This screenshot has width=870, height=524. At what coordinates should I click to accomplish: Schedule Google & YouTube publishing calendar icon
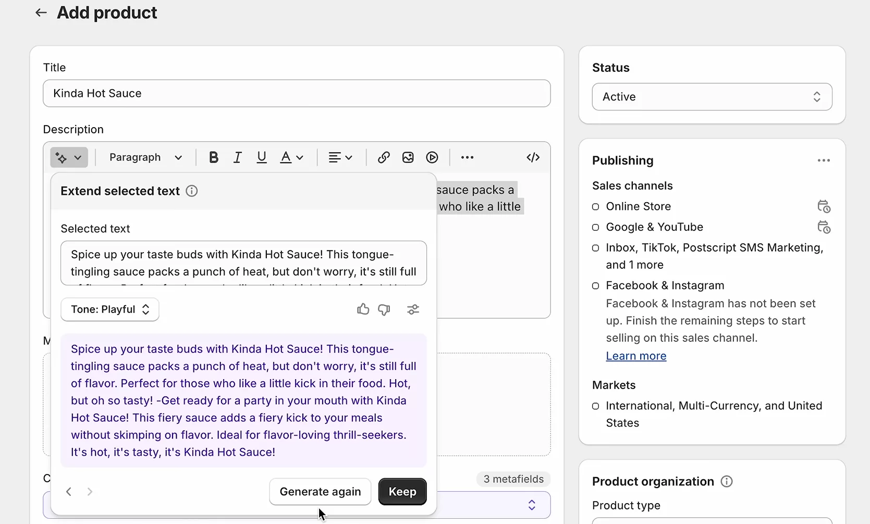[x=824, y=227]
